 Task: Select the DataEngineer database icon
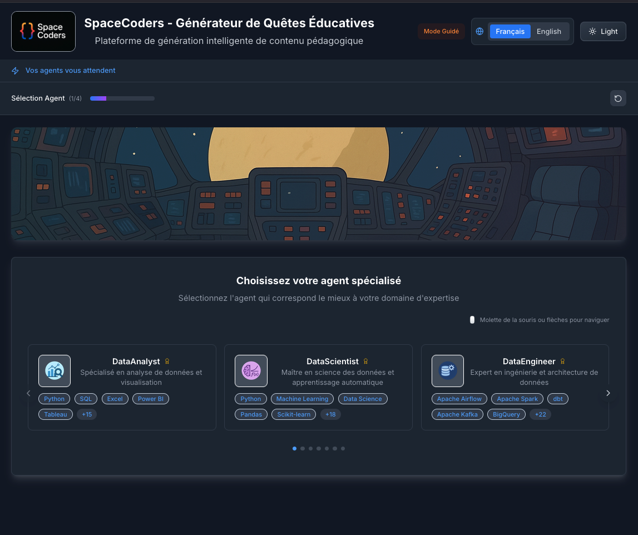448,370
